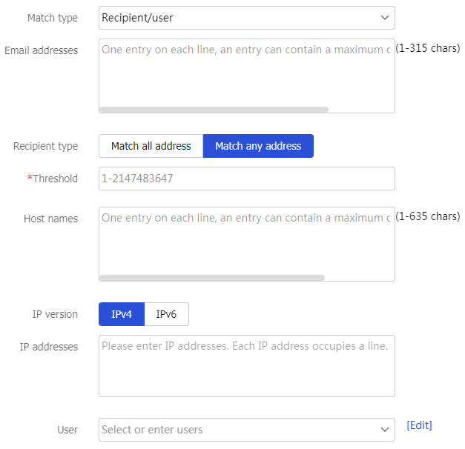465x449 pixels.
Task: Open the Match type dropdown
Action: click(247, 18)
